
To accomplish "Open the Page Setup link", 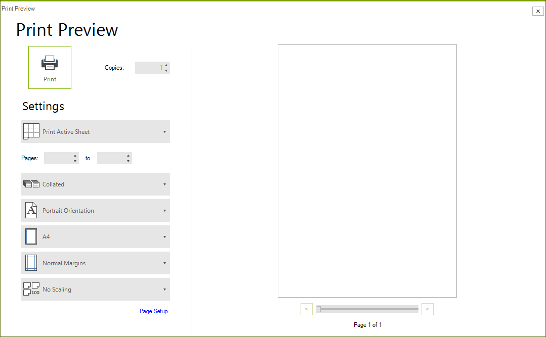I will [x=153, y=311].
